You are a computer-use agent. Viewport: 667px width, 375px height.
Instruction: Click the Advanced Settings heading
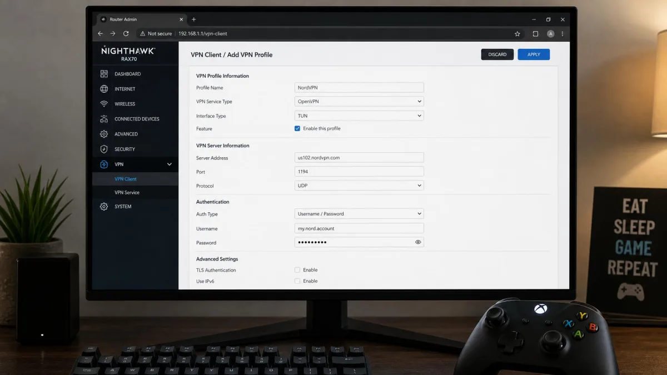[217, 259]
